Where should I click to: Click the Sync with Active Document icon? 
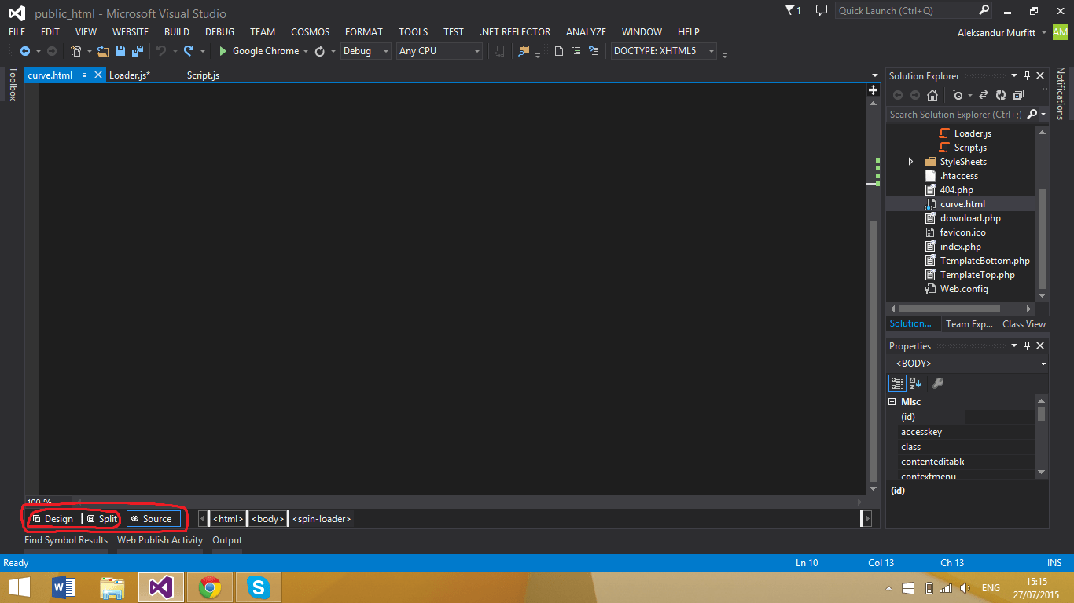[983, 94]
